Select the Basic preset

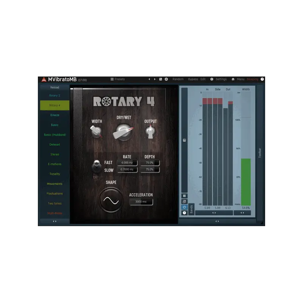coord(55,125)
